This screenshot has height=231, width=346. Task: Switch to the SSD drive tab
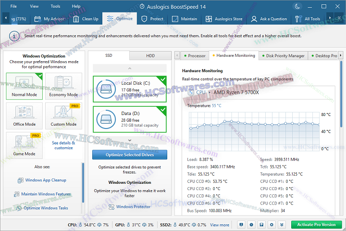tap(109, 55)
